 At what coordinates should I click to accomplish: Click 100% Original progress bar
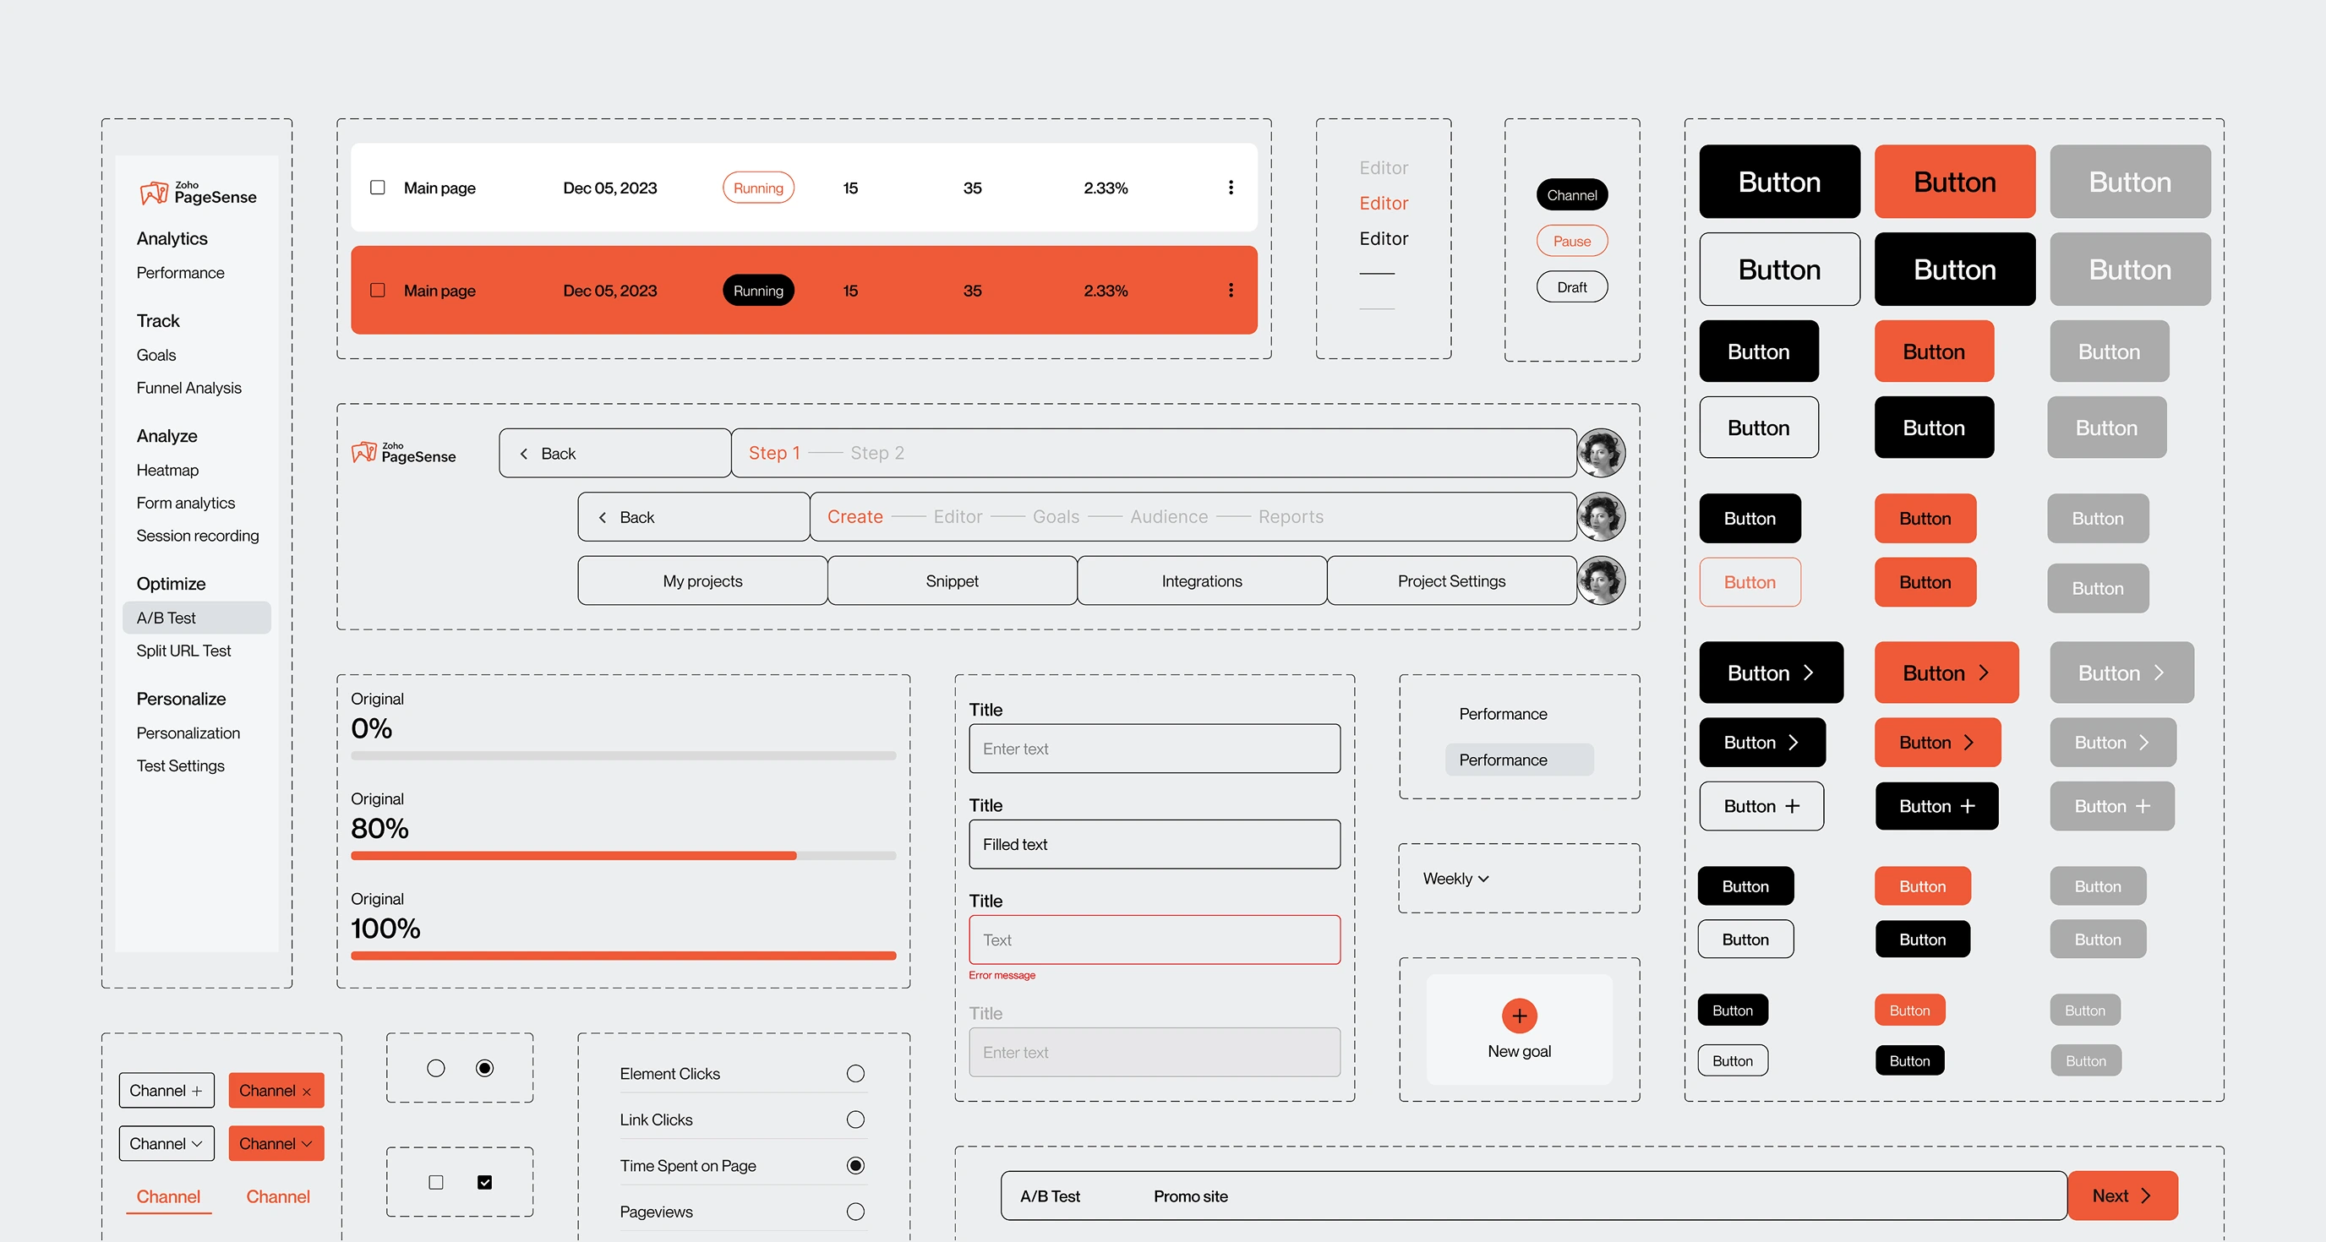[624, 956]
